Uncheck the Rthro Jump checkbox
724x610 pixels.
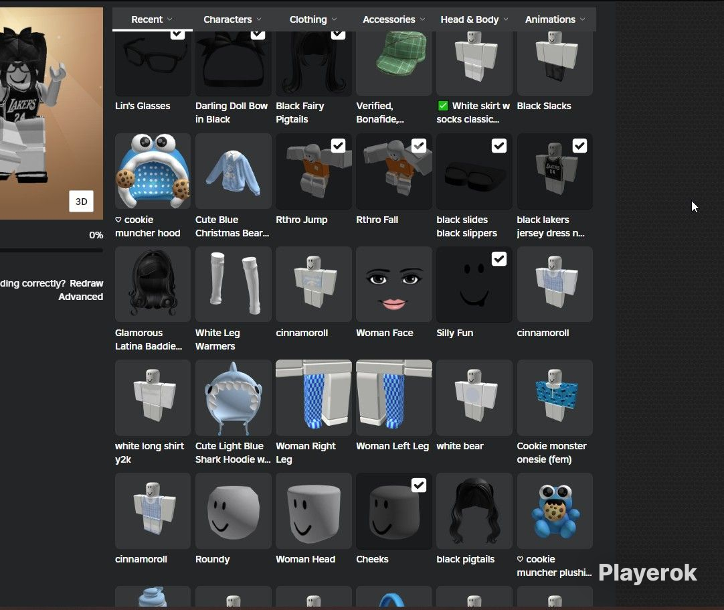point(339,146)
